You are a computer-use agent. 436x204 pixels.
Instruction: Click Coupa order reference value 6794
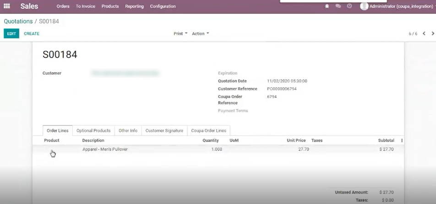pyautogui.click(x=272, y=97)
